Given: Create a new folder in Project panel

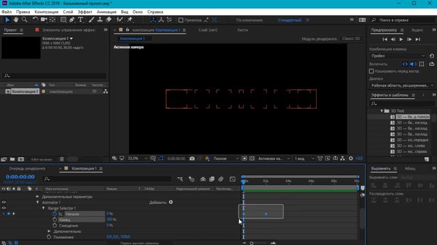Looking at the screenshot, I should pyautogui.click(x=12, y=159).
